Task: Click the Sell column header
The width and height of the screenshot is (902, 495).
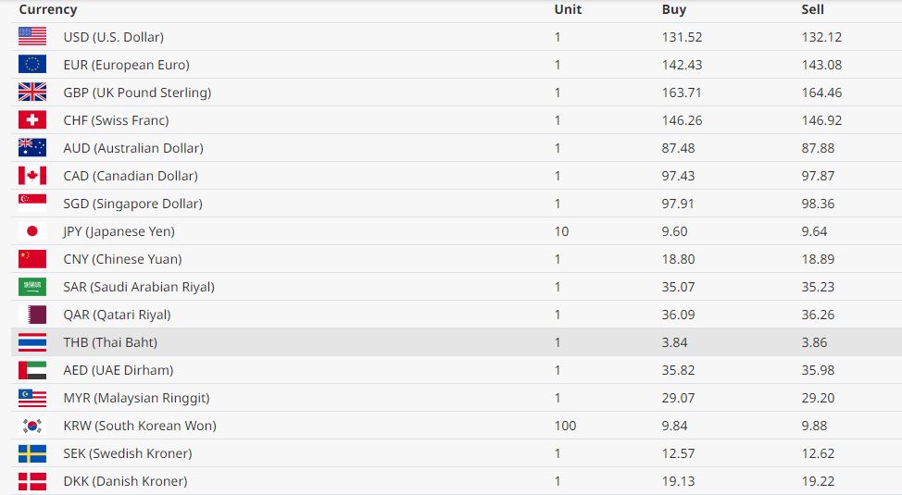Action: pos(812,9)
